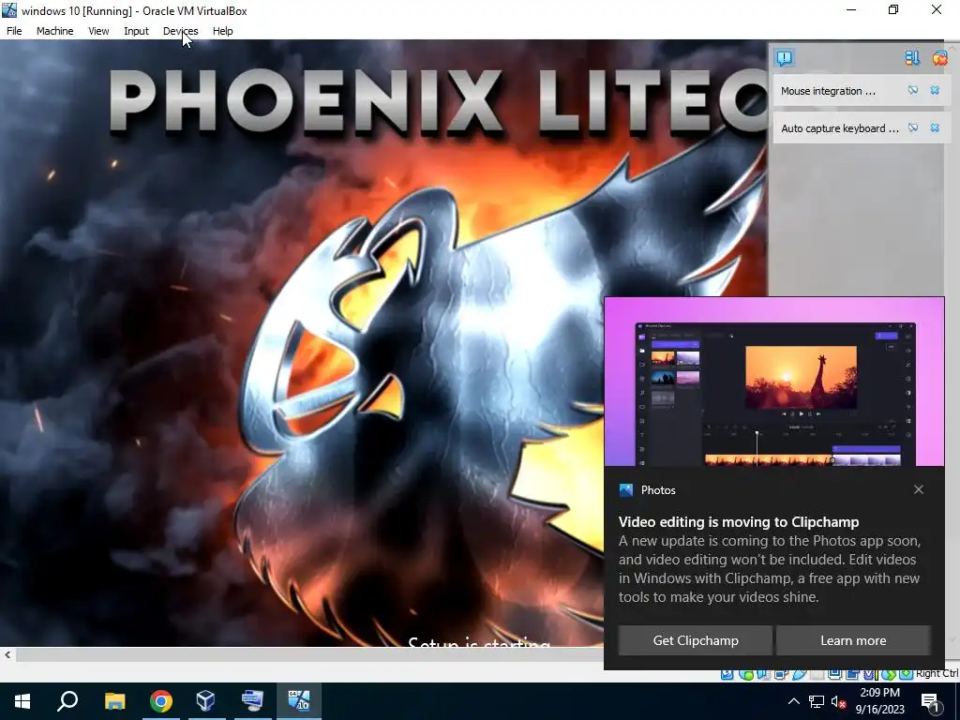Image resolution: width=960 pixels, height=720 pixels.
Task: Click the network status bar indicator
Action: (x=781, y=673)
